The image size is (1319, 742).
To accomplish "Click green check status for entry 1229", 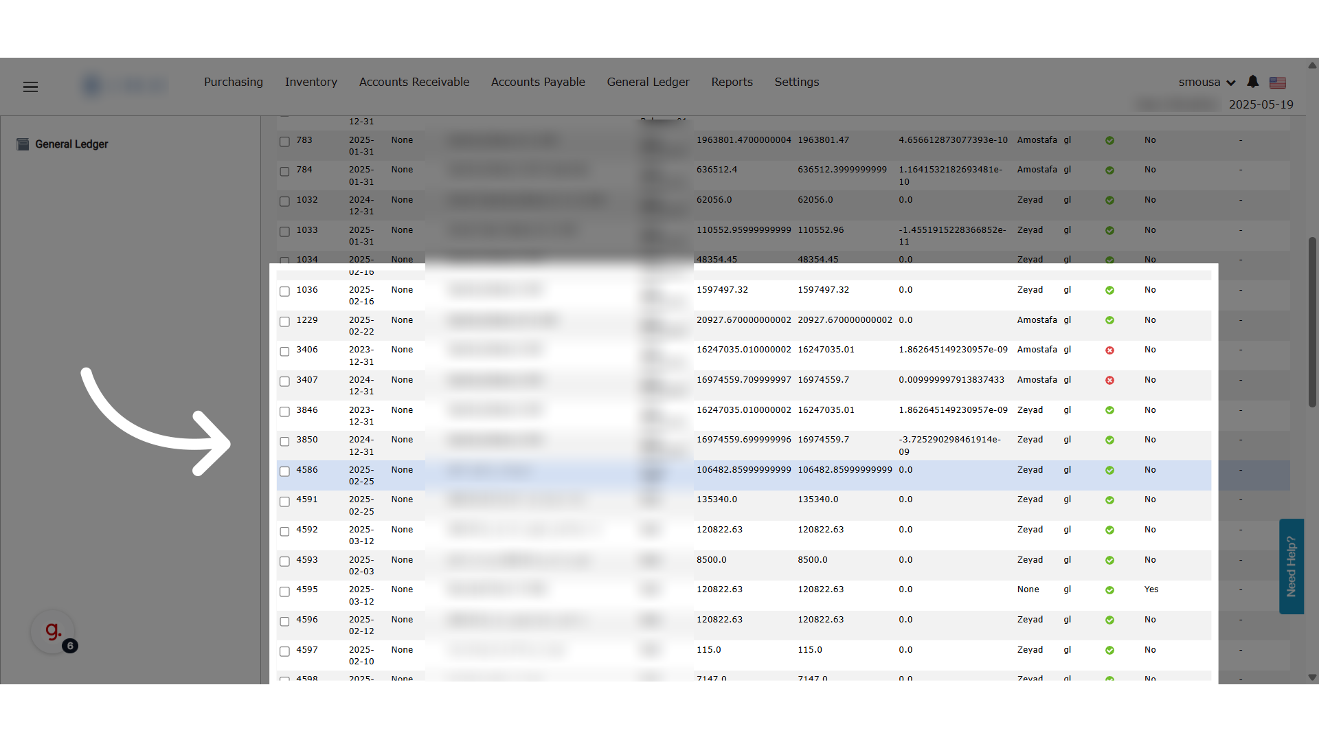I will 1109,320.
